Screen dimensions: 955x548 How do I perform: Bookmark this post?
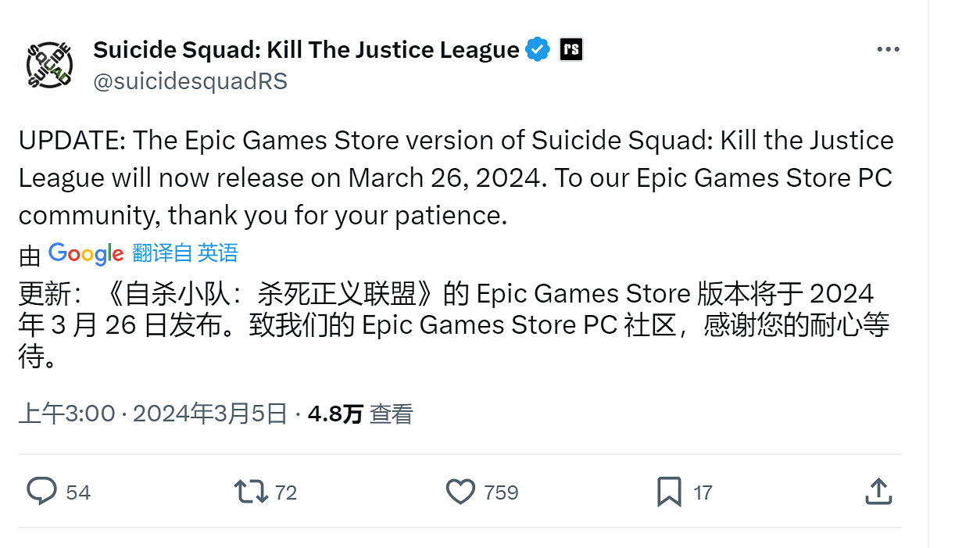671,492
